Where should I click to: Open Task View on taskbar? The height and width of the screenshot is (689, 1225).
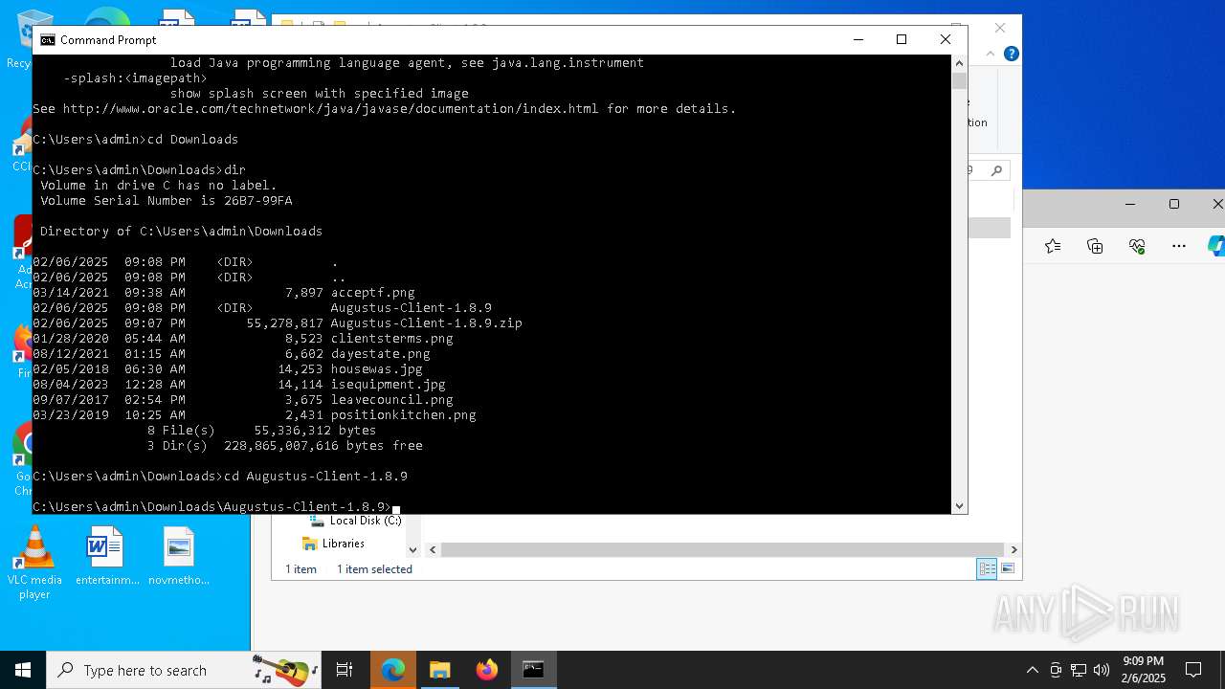pos(345,670)
